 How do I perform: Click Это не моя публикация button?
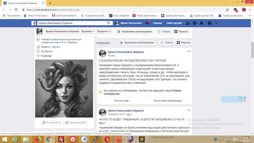point(168,101)
